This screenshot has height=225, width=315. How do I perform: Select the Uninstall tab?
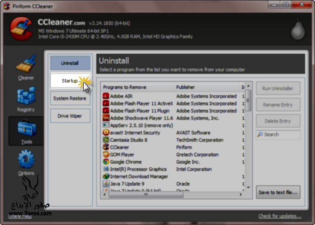70,63
